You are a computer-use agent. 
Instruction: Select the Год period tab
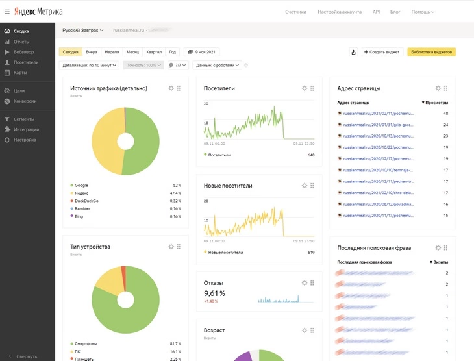[x=172, y=52]
